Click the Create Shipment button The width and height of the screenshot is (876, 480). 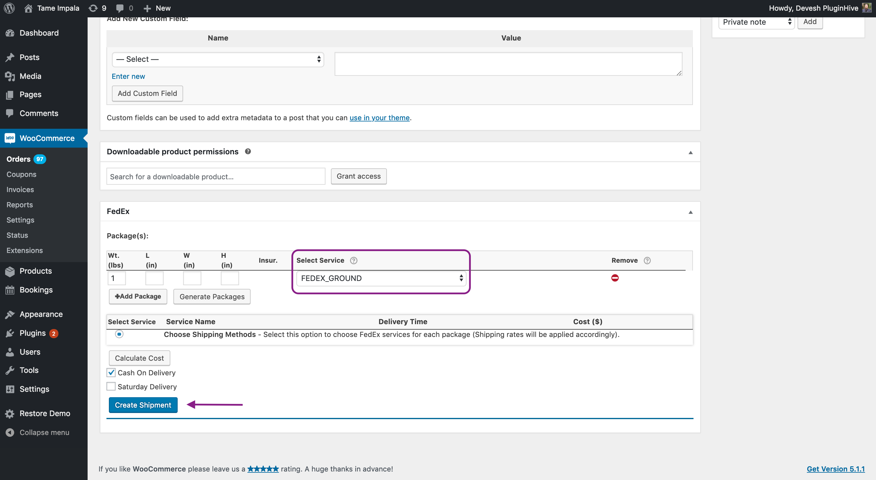(143, 405)
